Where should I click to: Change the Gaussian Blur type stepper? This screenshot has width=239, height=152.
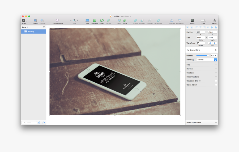(x=200, y=81)
